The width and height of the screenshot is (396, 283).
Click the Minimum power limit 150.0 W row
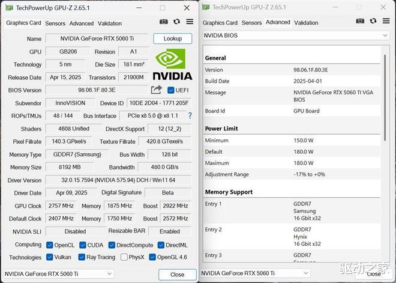(x=292, y=141)
